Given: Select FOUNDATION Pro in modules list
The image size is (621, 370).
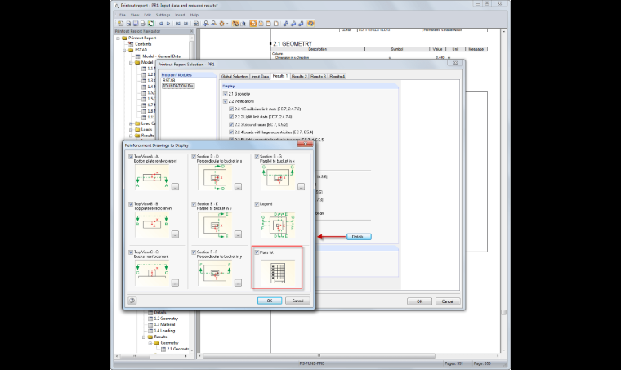Looking at the screenshot, I should [178, 86].
